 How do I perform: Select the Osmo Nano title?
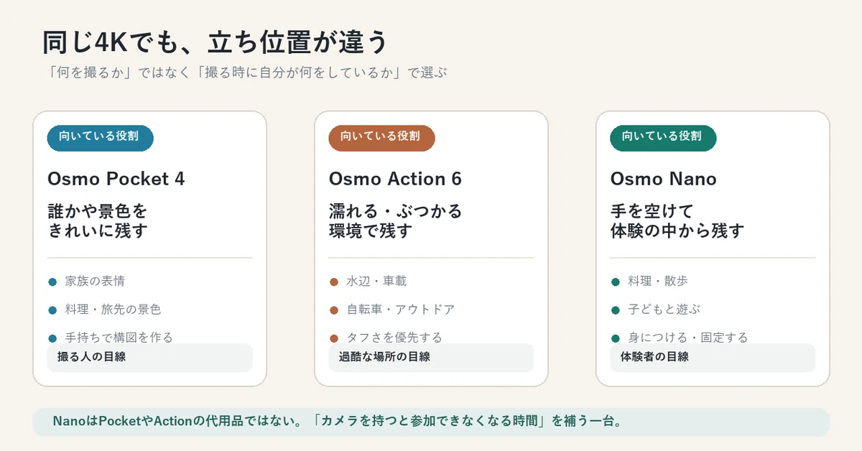664,179
